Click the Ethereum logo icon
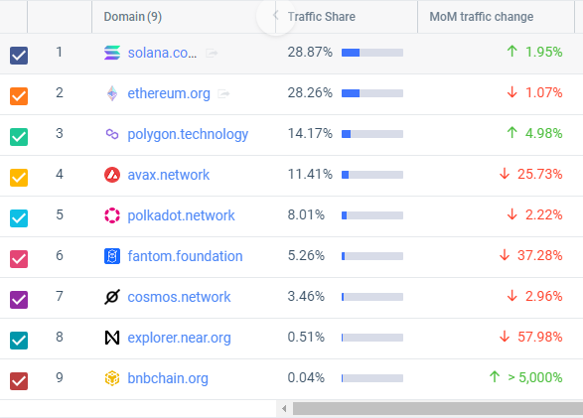 (112, 93)
